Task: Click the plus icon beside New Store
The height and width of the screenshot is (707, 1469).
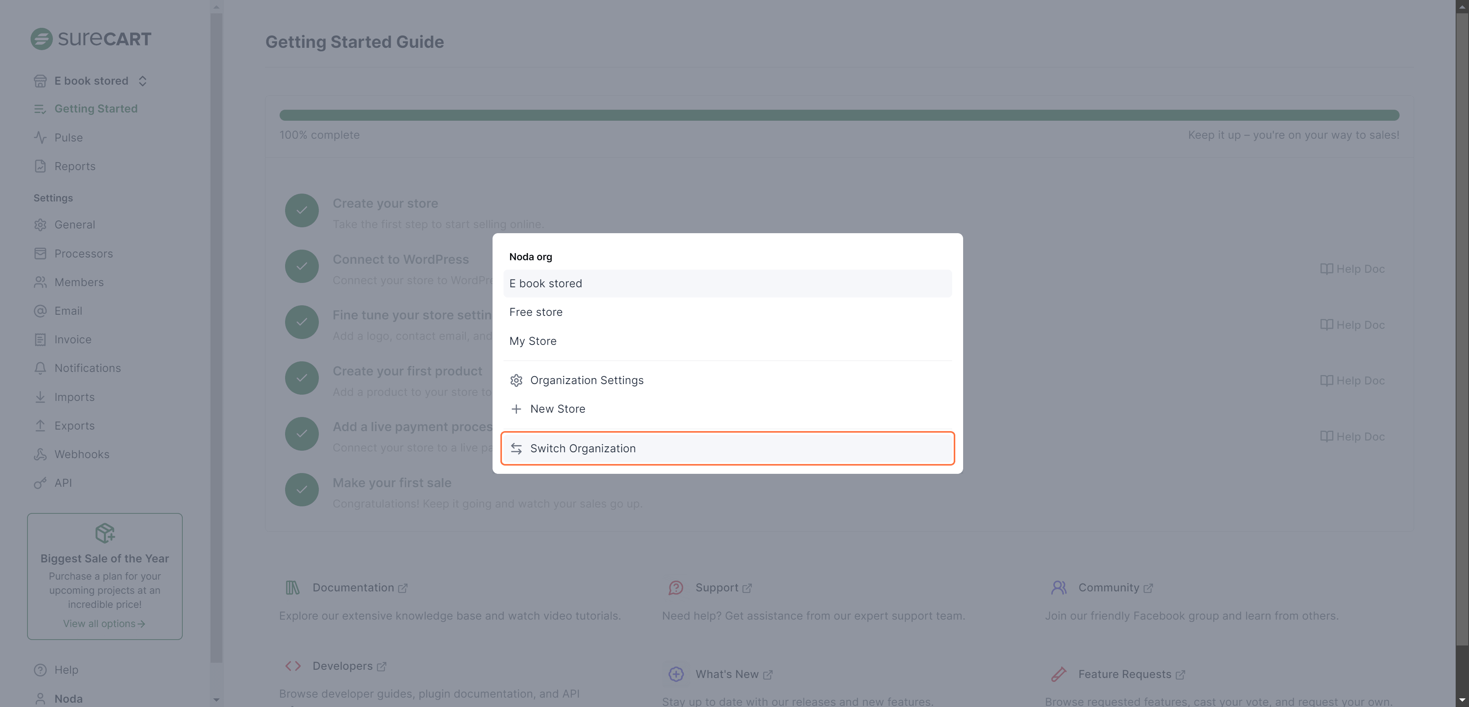Action: [516, 409]
